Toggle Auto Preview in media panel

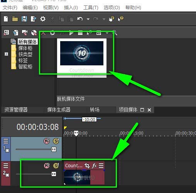(x=90, y=33)
